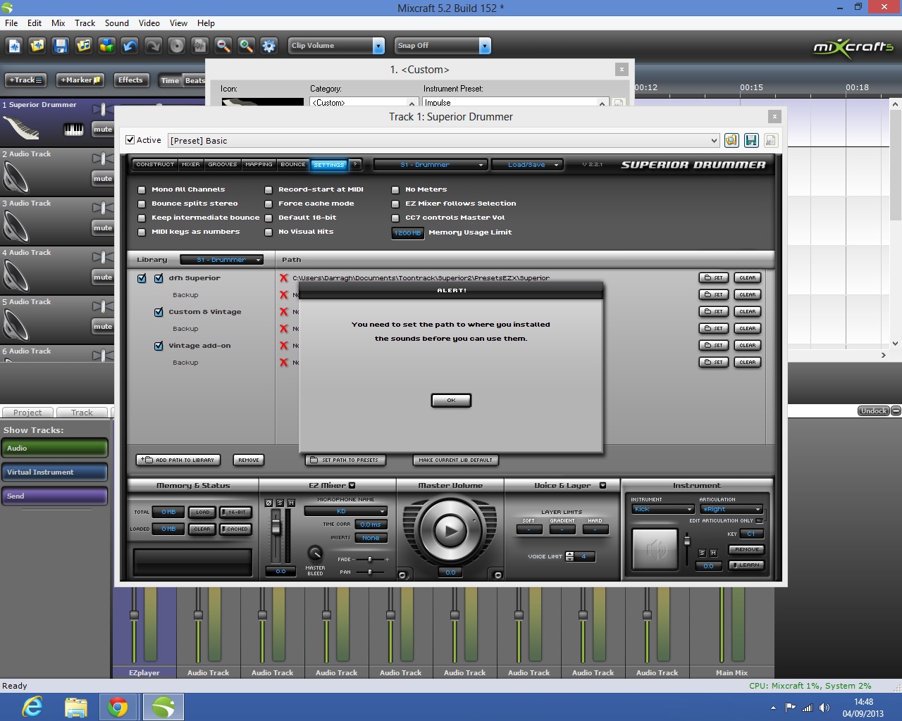The image size is (902, 721).
Task: Click Add Path to Library button
Action: coord(178,460)
